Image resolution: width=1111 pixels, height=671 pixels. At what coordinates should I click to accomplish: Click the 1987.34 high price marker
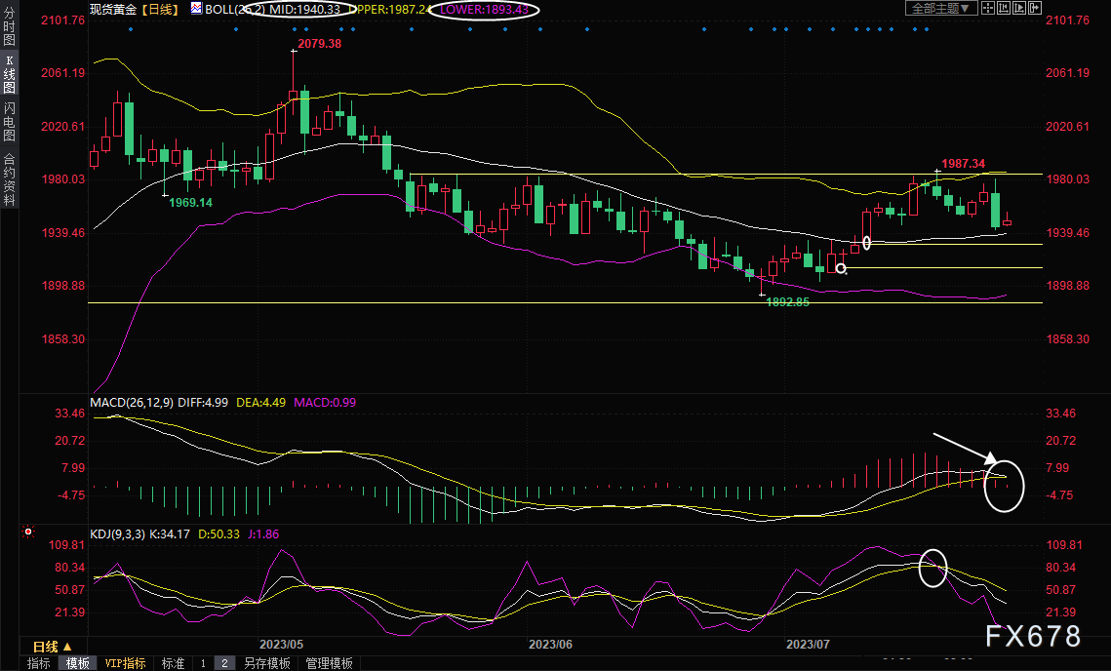point(963,164)
